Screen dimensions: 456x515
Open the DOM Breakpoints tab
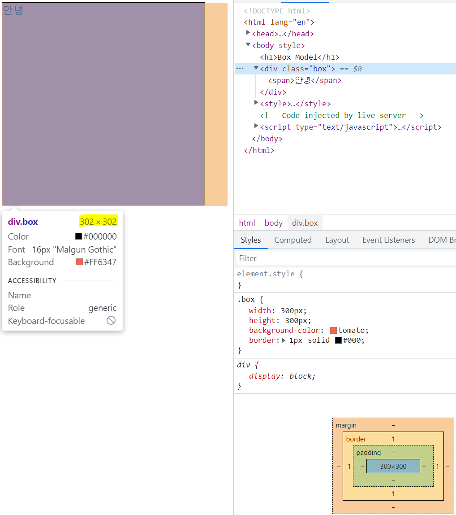442,240
